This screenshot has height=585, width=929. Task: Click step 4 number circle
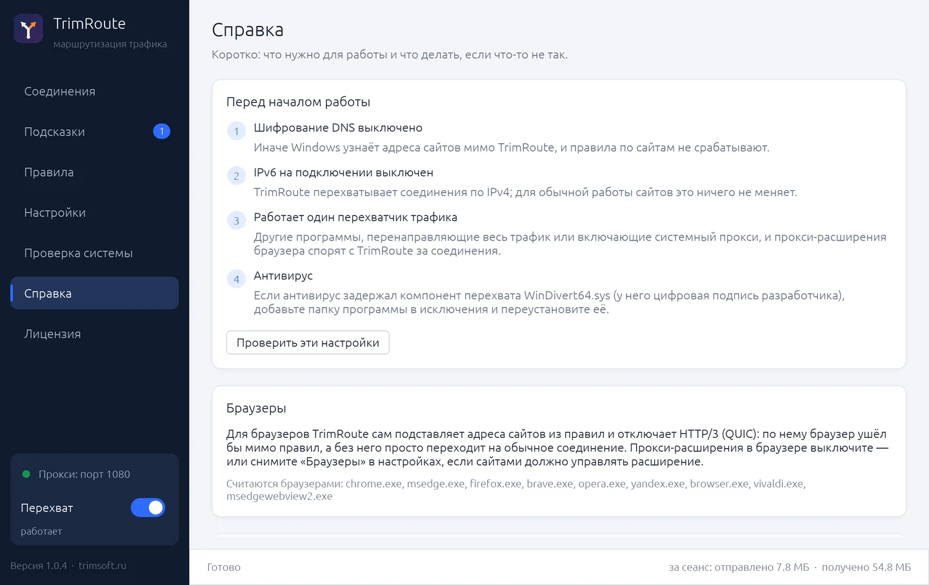236,279
